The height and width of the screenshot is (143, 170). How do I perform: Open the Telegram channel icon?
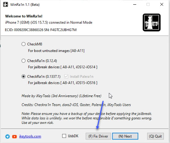8,136
